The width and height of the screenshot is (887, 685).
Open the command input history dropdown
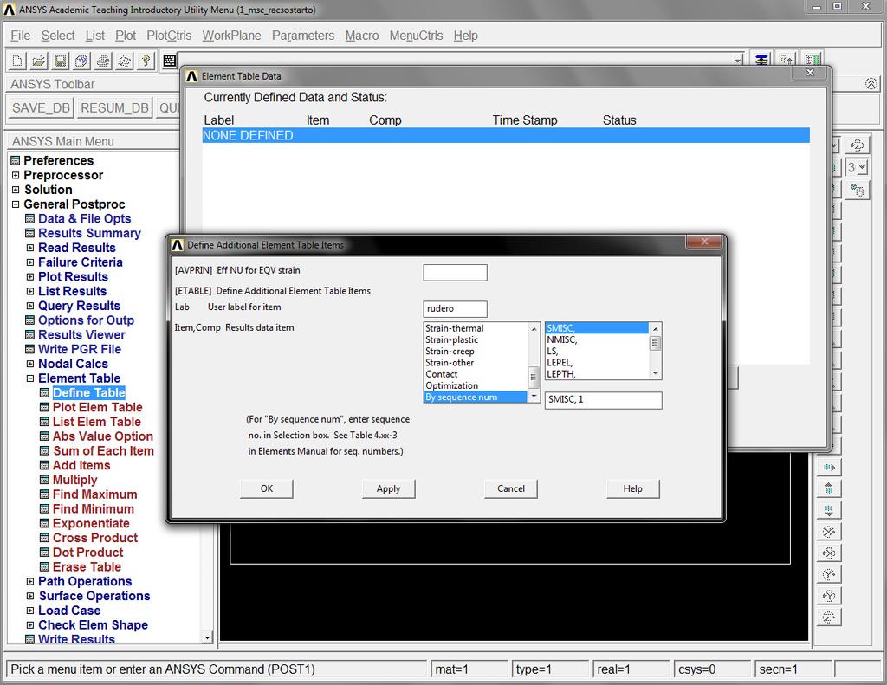[x=737, y=61]
